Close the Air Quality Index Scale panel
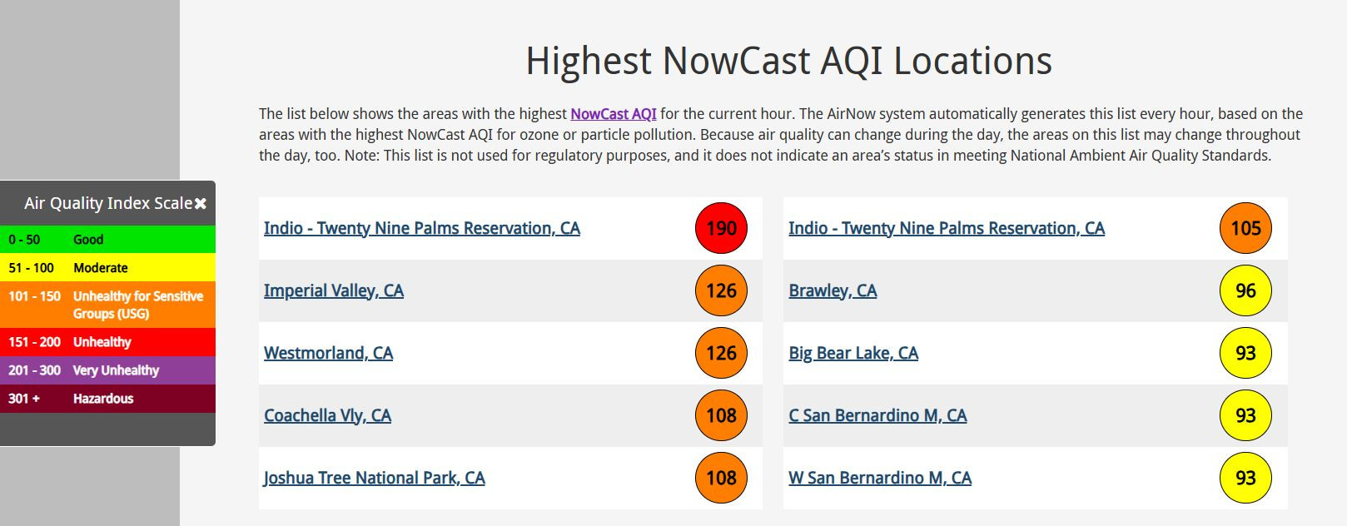This screenshot has height=526, width=1347. (x=201, y=204)
